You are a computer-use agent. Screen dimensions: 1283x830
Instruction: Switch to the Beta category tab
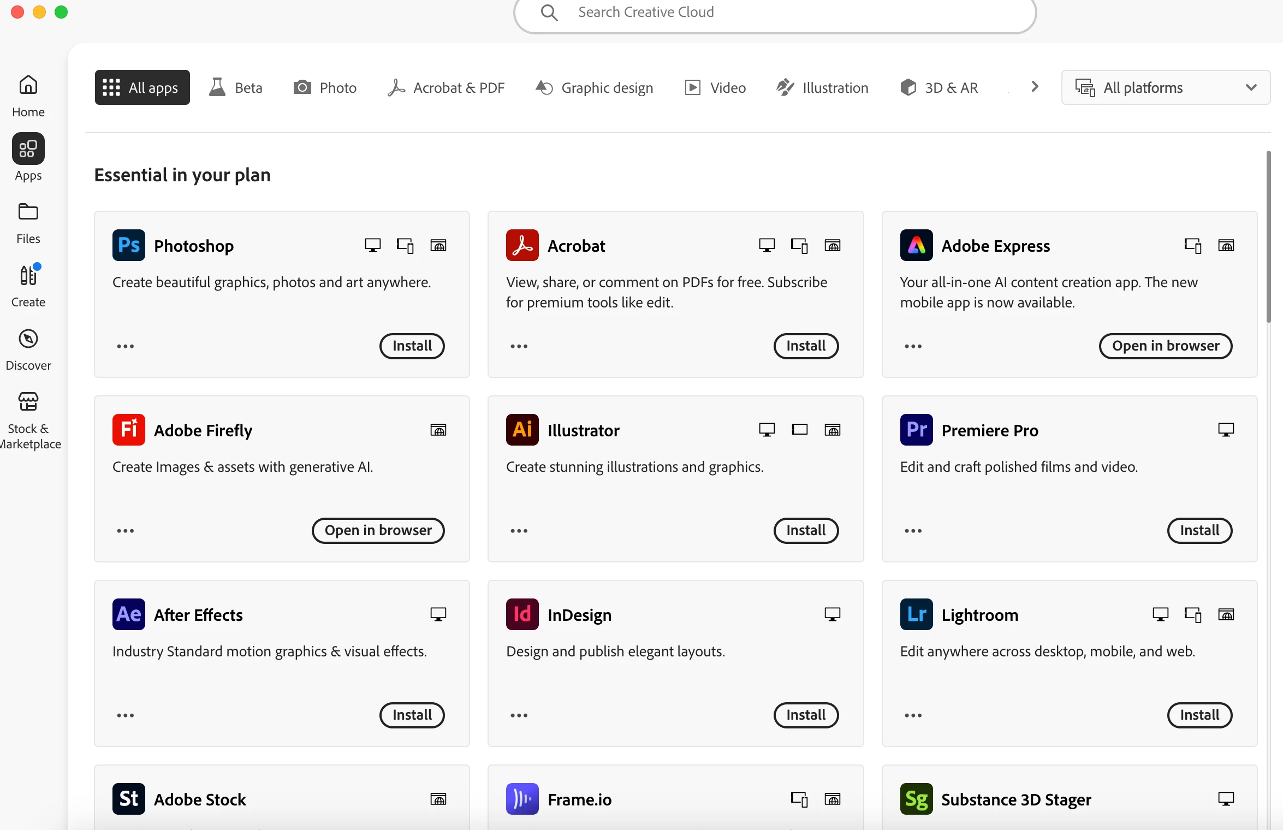(x=236, y=87)
